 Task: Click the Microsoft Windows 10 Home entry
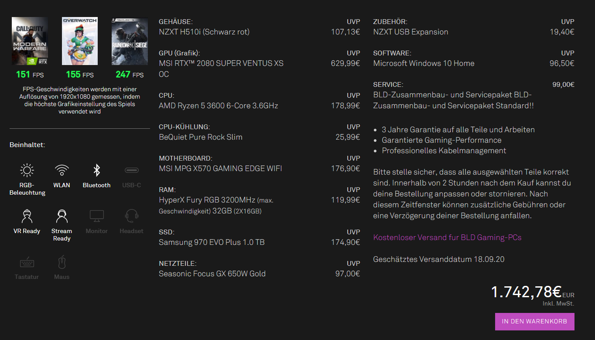[x=424, y=63]
